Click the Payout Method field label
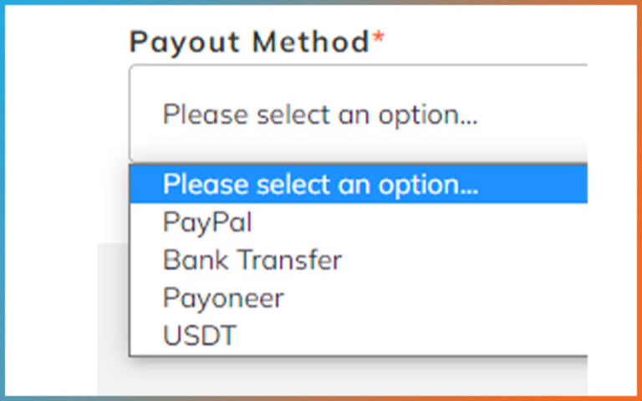 pos(249,43)
